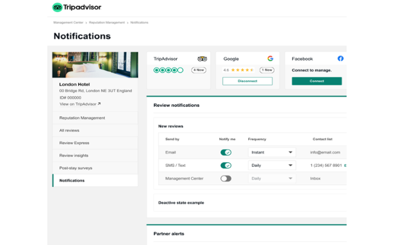Open View on TripAdvisor link
This screenshot has height=245, width=411.
coord(78,104)
